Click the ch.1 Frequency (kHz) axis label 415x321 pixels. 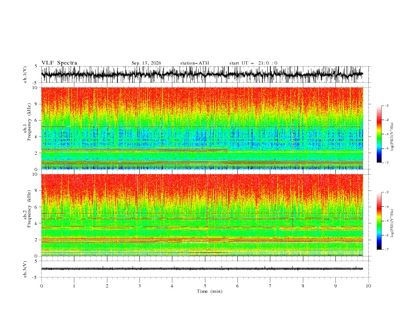[x=27, y=128]
